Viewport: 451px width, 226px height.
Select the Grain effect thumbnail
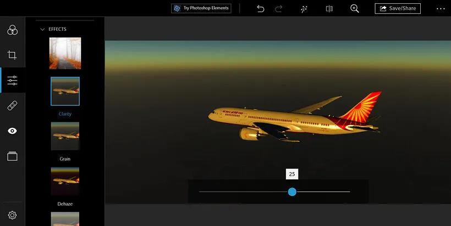point(65,136)
